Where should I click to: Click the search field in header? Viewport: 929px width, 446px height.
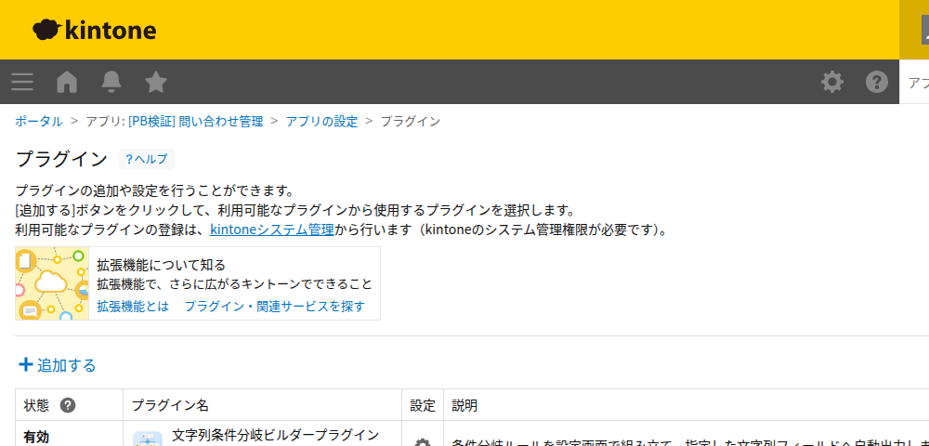pyautogui.click(x=914, y=82)
